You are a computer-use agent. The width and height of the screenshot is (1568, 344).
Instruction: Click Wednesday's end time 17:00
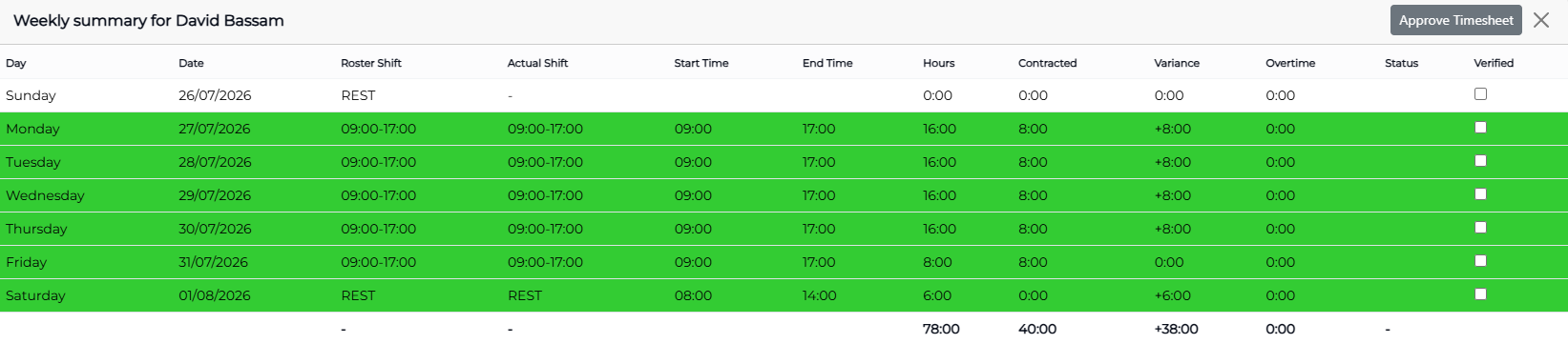819,195
